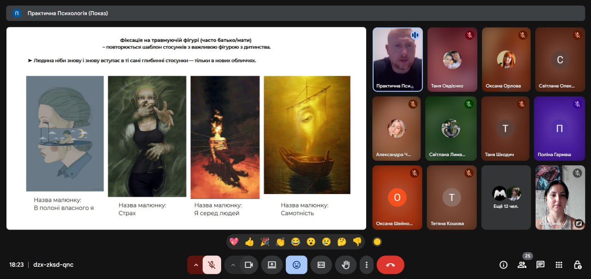Toggle closed captions button
The height and width of the screenshot is (279, 591).
[x=321, y=265]
